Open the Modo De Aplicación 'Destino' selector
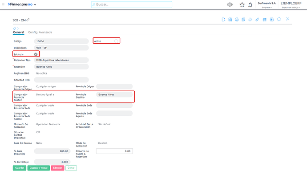The image size is (307, 179). pos(103,143)
